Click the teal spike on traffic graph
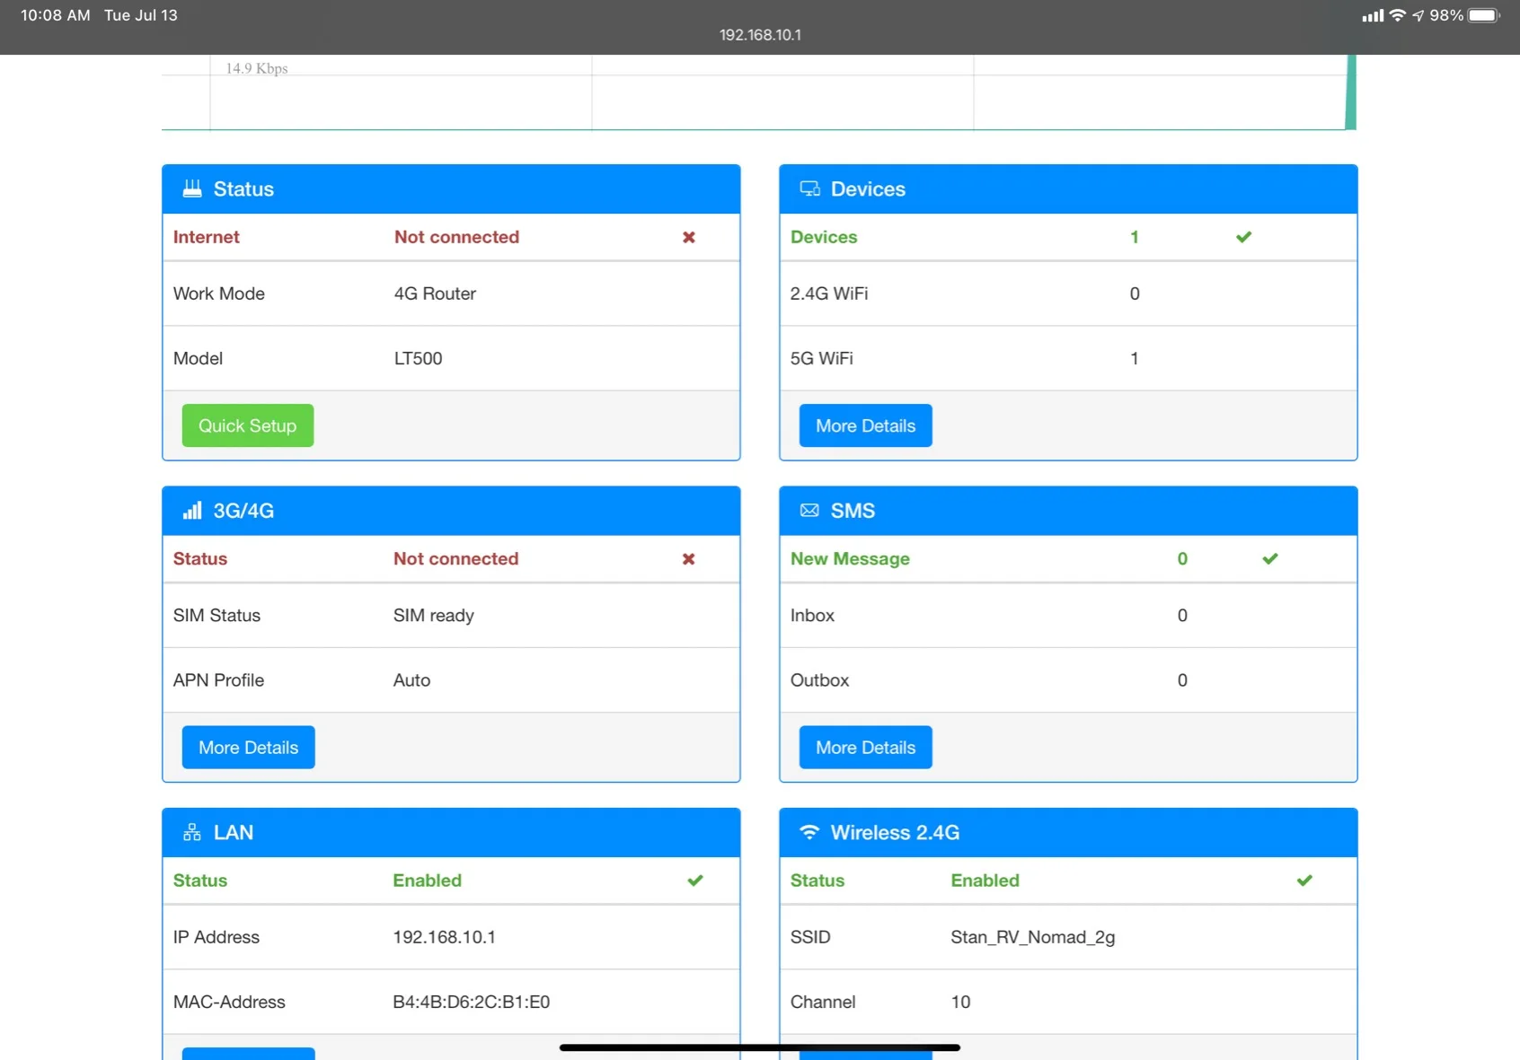 [x=1350, y=92]
